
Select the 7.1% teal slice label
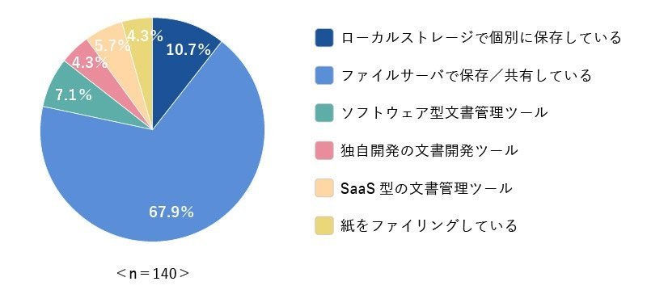(74, 95)
